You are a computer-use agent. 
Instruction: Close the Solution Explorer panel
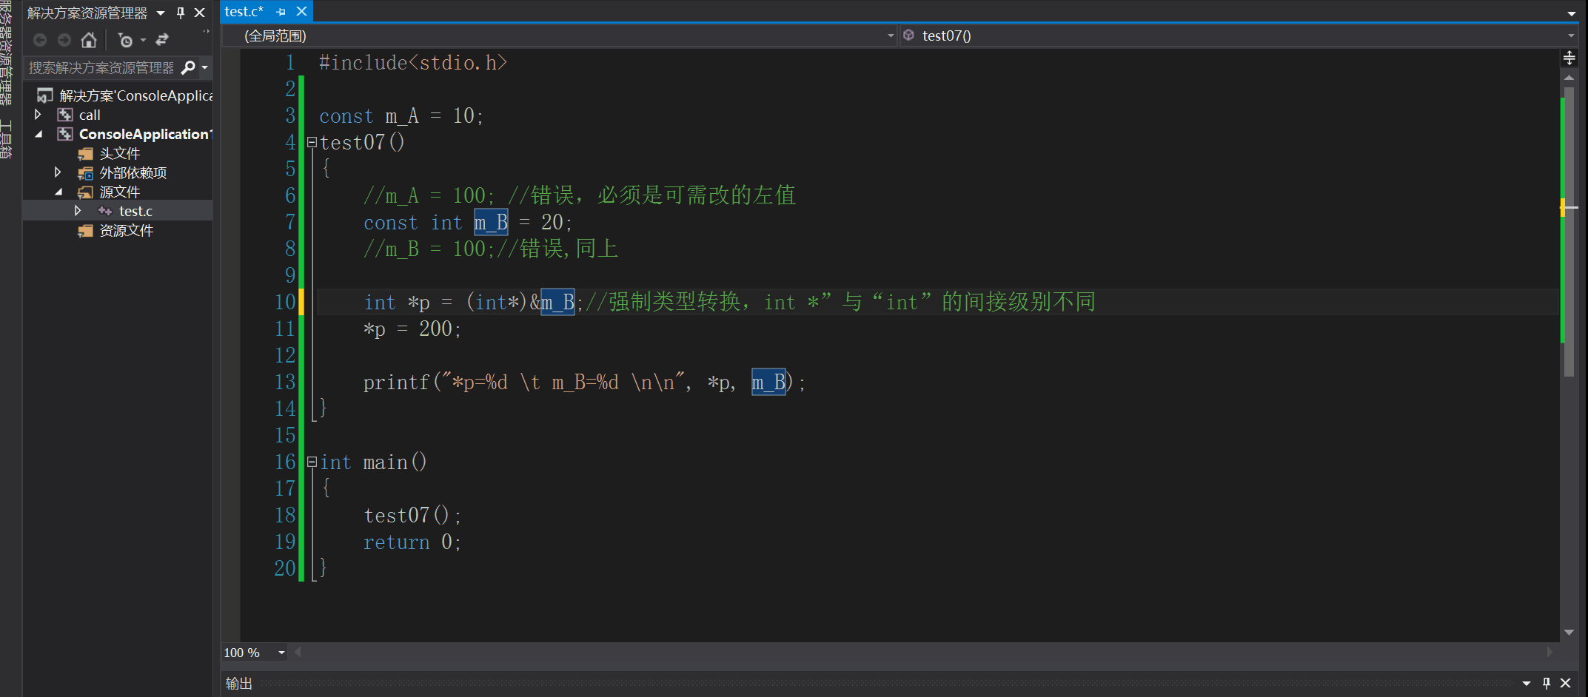(x=199, y=13)
